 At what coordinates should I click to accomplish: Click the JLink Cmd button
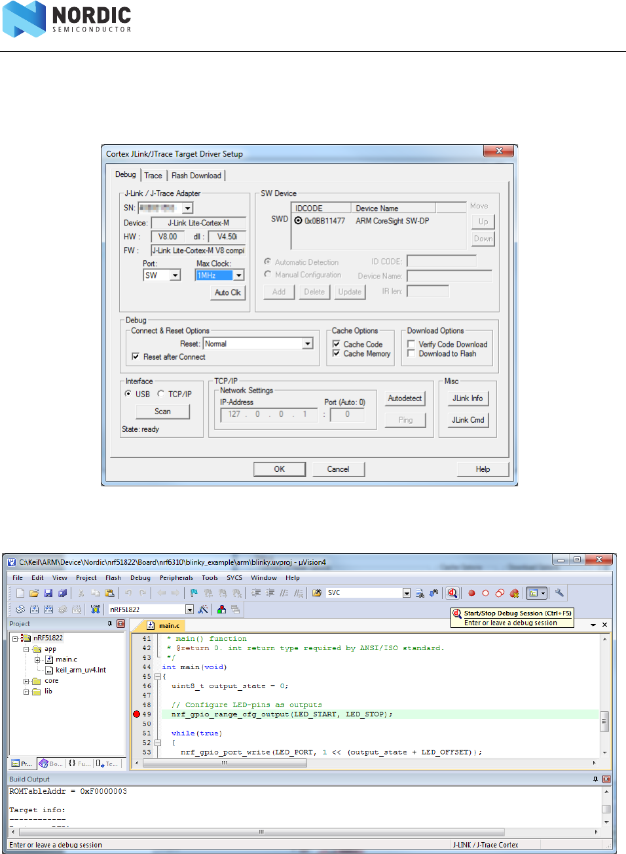pyautogui.click(x=468, y=420)
